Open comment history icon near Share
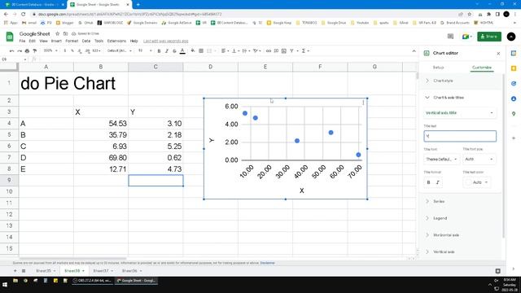 450,36
